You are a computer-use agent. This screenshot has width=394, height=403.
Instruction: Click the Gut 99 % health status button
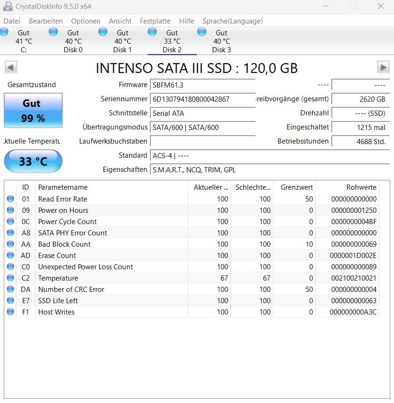coord(33,111)
